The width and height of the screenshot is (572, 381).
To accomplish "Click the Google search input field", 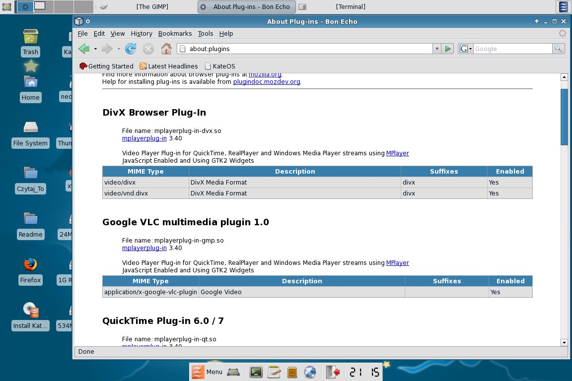I will 512,49.
